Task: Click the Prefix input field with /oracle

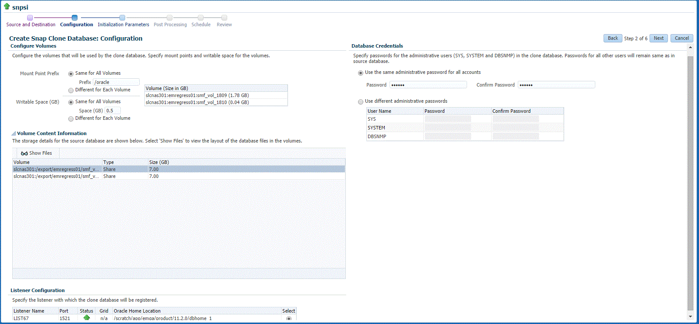Action: coord(116,82)
